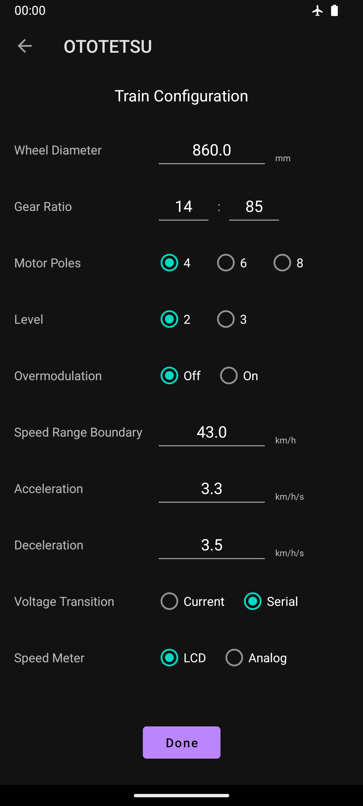Image resolution: width=363 pixels, height=806 pixels.
Task: Select LCD speed meter
Action: pyautogui.click(x=184, y=658)
